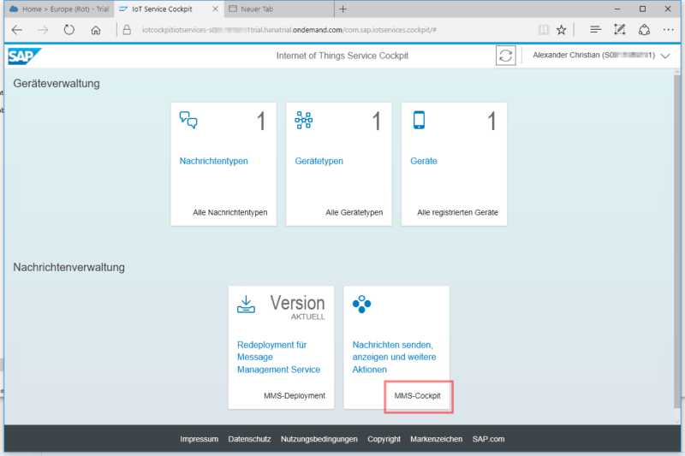The width and height of the screenshot is (685, 456).
Task: Open Nachrichten senden, anzeigen und weitere Aktionen
Action: [x=394, y=357]
